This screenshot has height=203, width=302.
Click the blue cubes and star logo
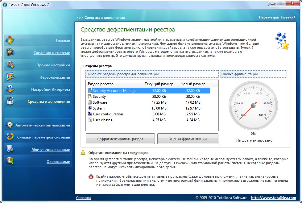pos(282,41)
